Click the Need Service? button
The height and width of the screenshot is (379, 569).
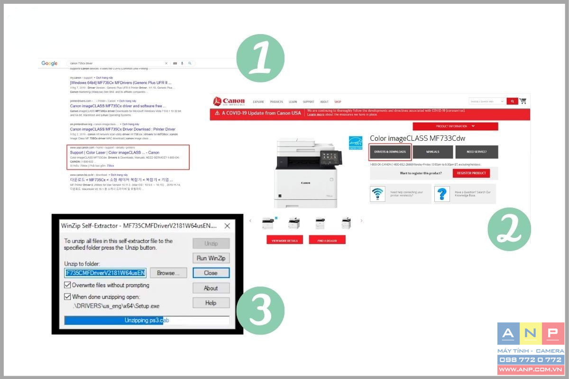477,152
